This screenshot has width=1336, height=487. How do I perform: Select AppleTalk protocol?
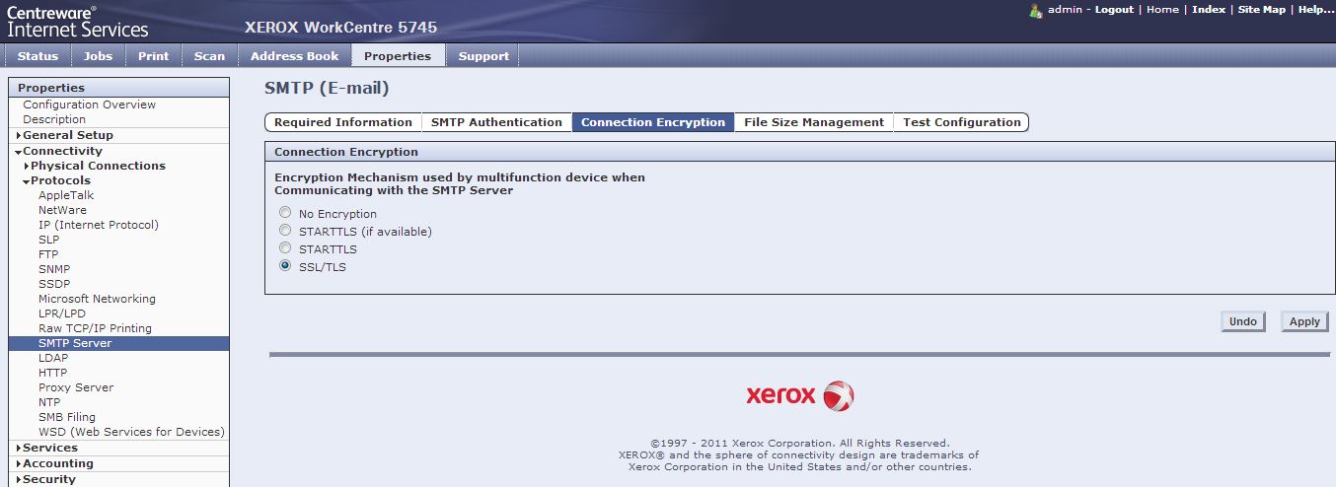[x=66, y=195]
